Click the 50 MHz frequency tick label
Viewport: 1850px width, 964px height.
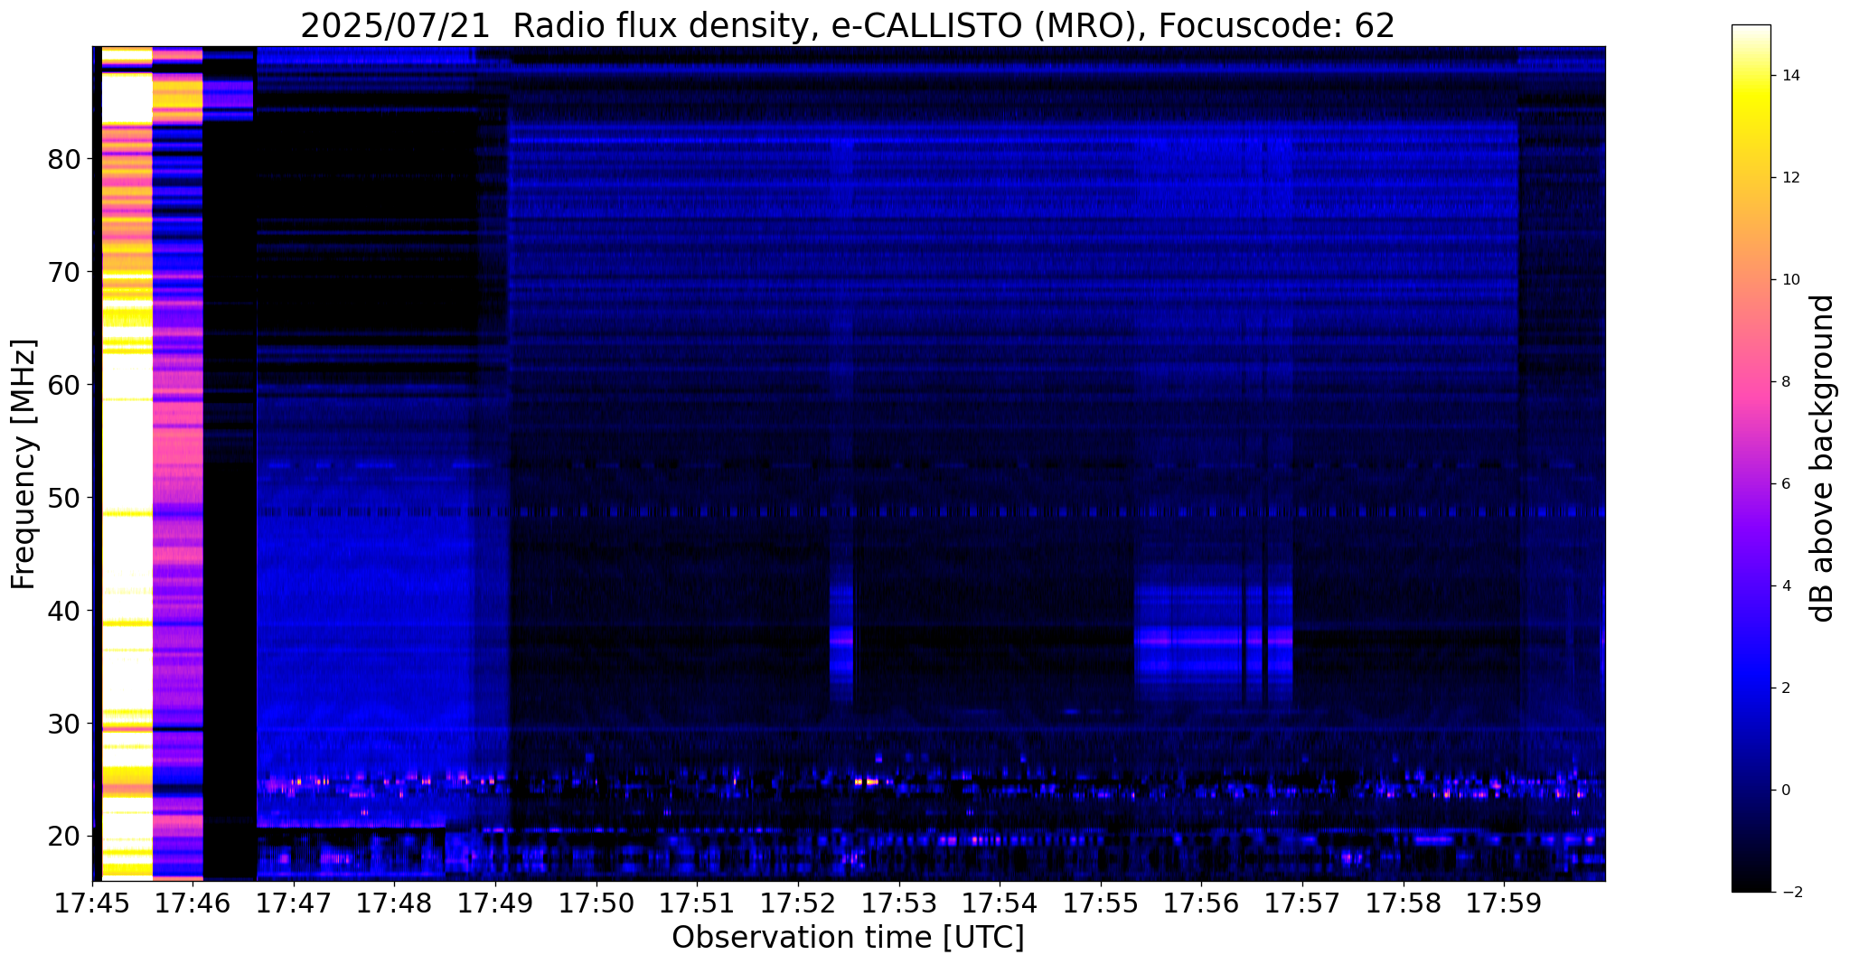pos(63,499)
